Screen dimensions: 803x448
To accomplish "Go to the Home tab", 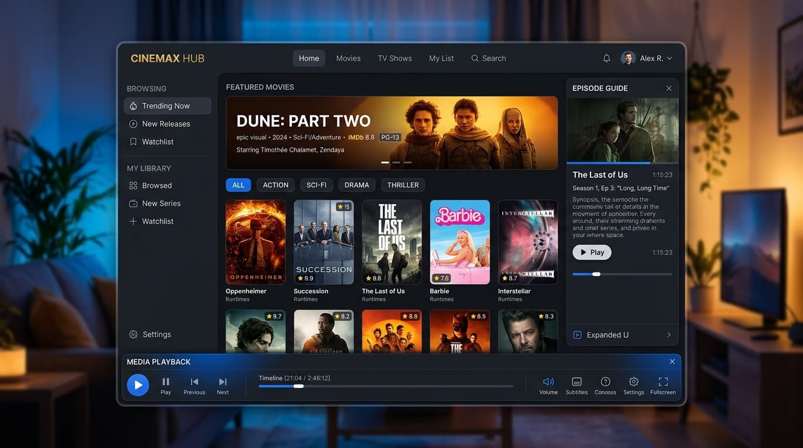I will (x=309, y=58).
